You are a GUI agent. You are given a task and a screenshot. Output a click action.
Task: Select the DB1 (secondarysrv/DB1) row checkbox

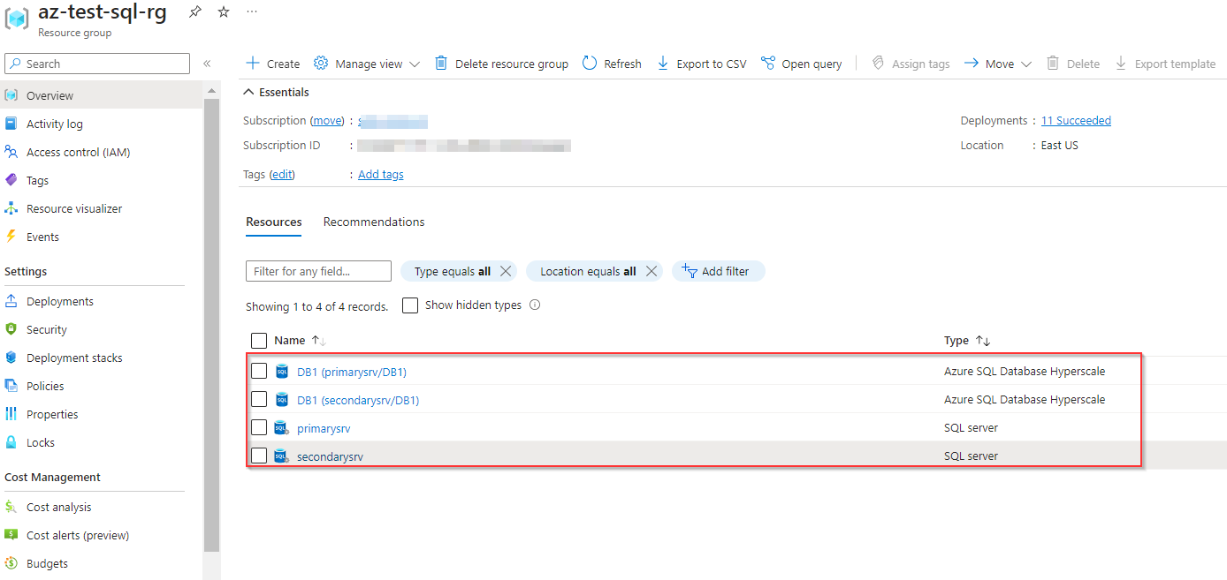click(259, 399)
